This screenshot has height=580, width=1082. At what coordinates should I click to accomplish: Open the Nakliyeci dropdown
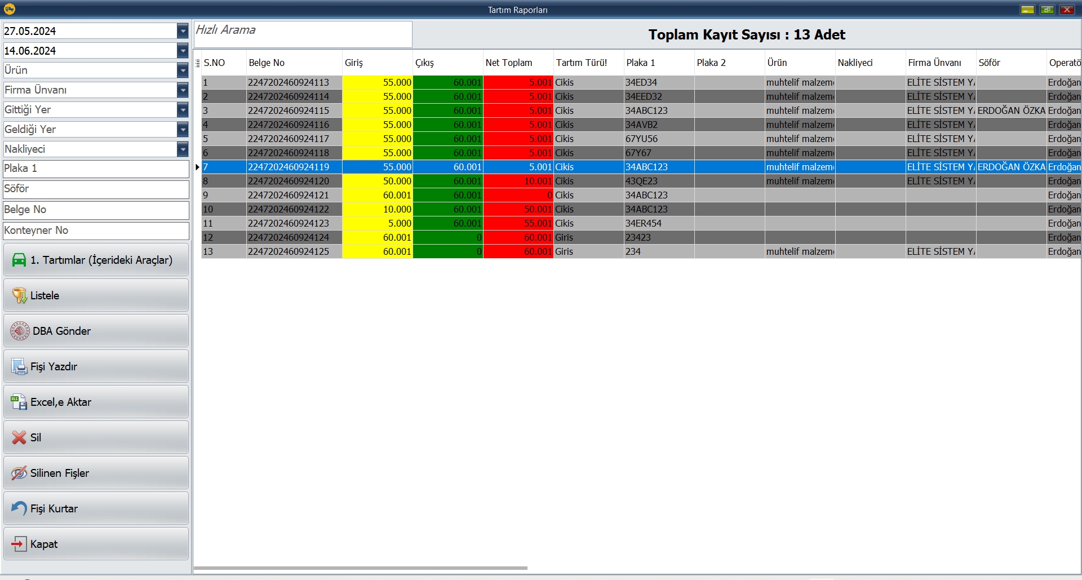click(182, 149)
